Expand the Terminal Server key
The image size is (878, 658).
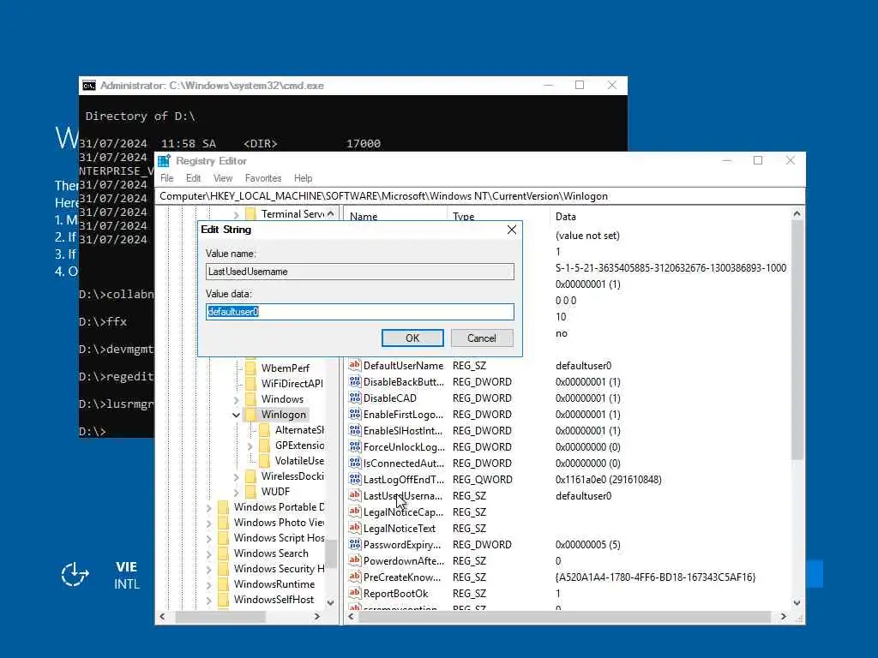point(236,215)
